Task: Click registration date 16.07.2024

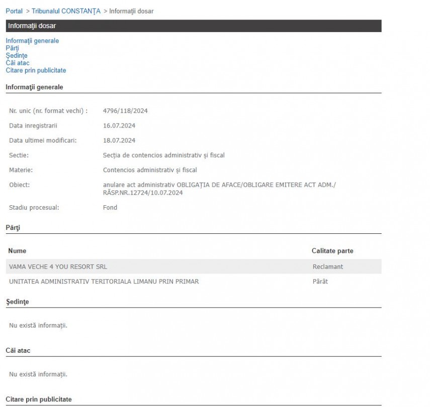Action: 119,125
